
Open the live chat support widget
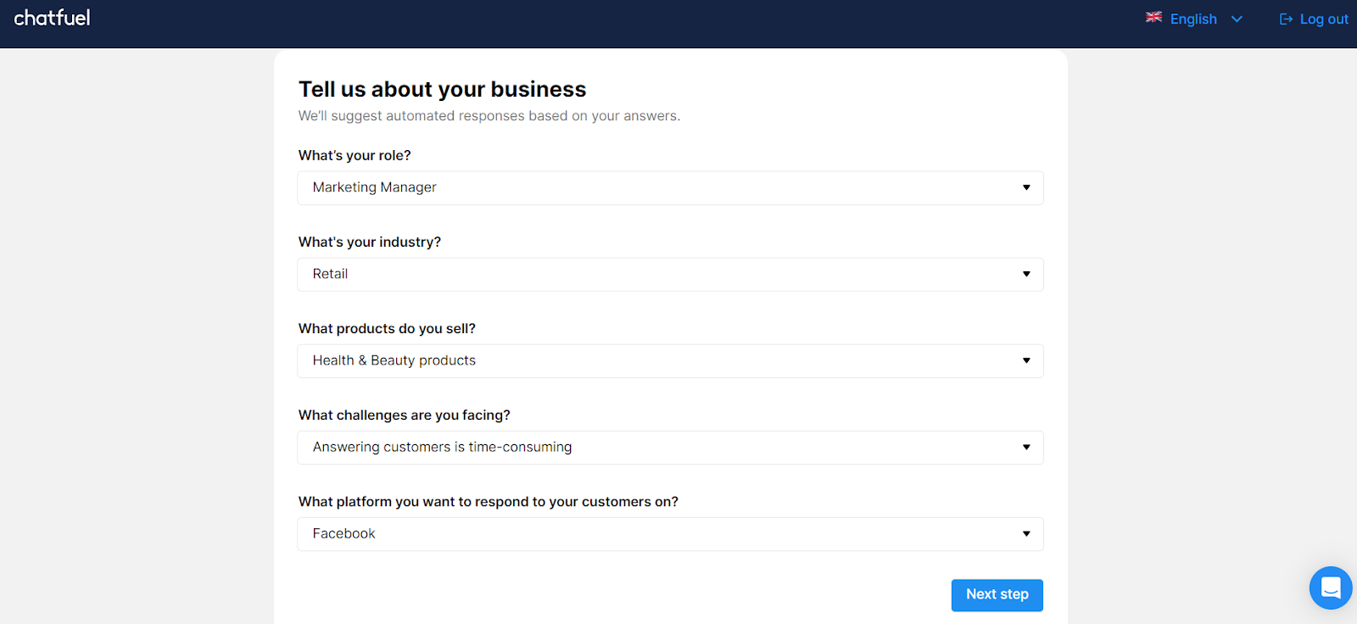(x=1330, y=588)
